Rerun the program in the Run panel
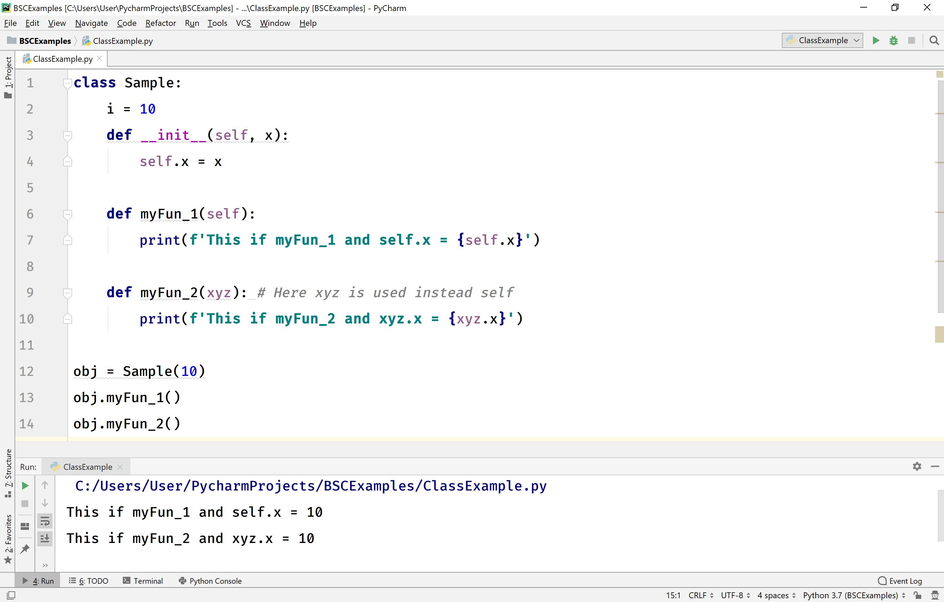Viewport: 944px width, 602px height. [25, 486]
